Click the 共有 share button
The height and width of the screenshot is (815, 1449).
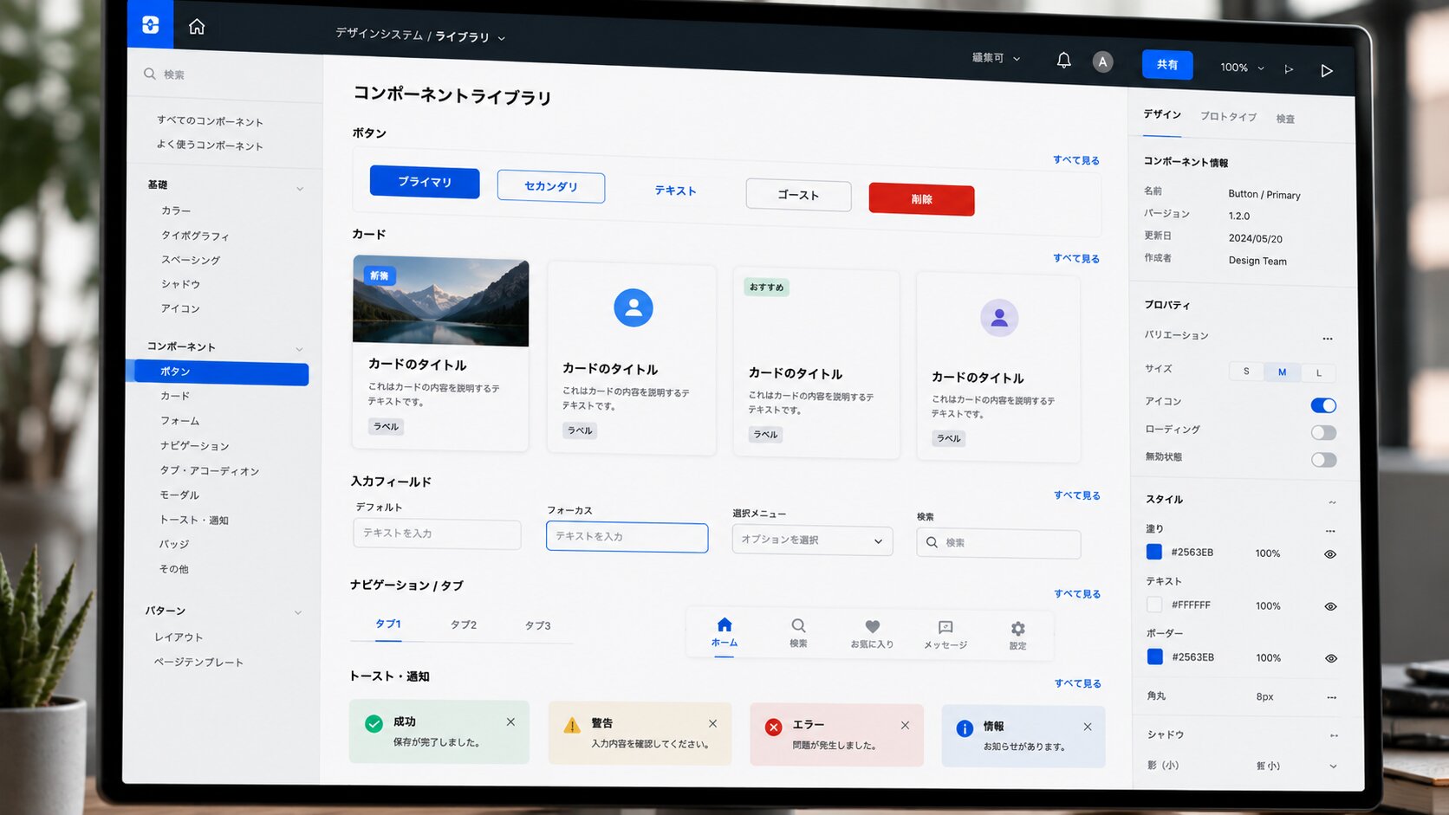point(1167,65)
